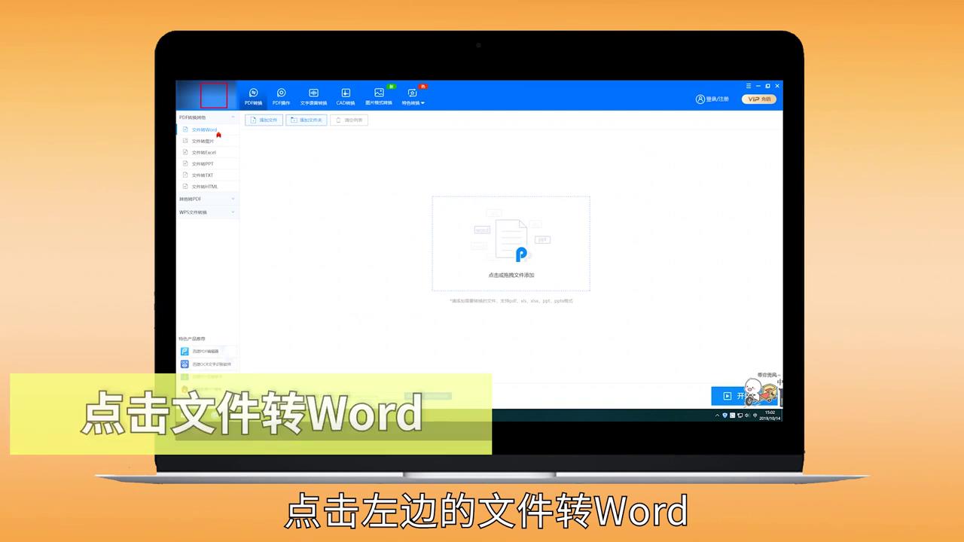Click the 添加文件夹 button
Screen dimensions: 964x542
[x=307, y=120]
